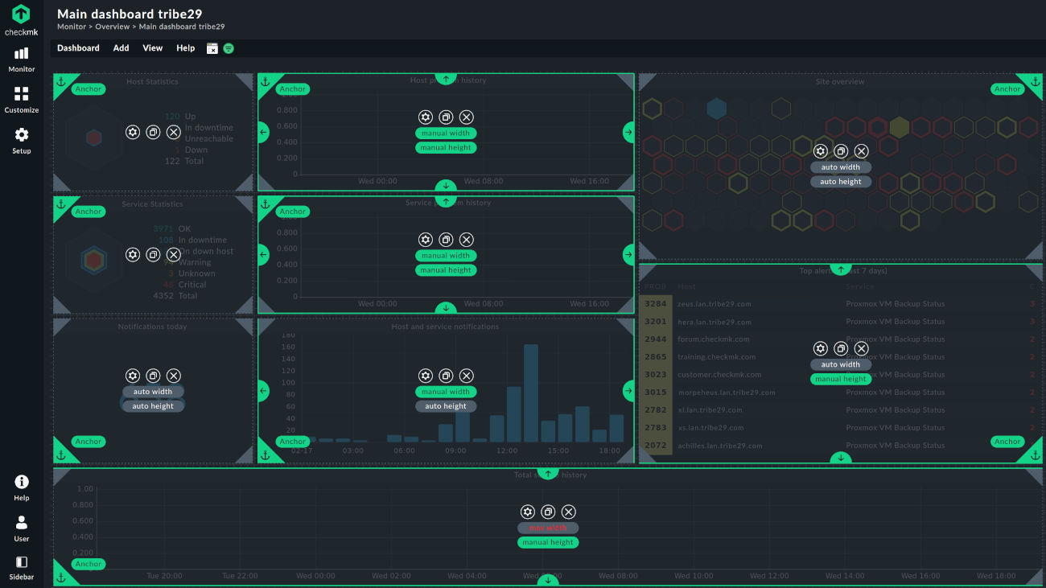
Task: Click the left resize arrow of Host problem history
Action: click(x=263, y=132)
